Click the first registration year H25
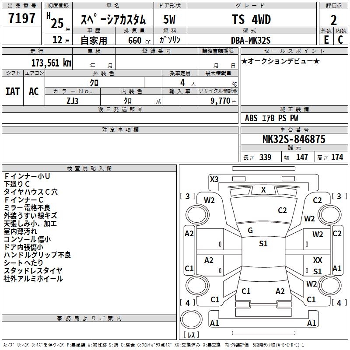This screenshot has height=350, width=350. 55,21
